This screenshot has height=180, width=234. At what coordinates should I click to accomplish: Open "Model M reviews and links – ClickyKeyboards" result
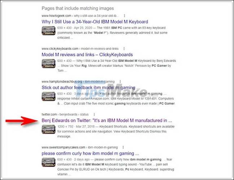click(87, 55)
